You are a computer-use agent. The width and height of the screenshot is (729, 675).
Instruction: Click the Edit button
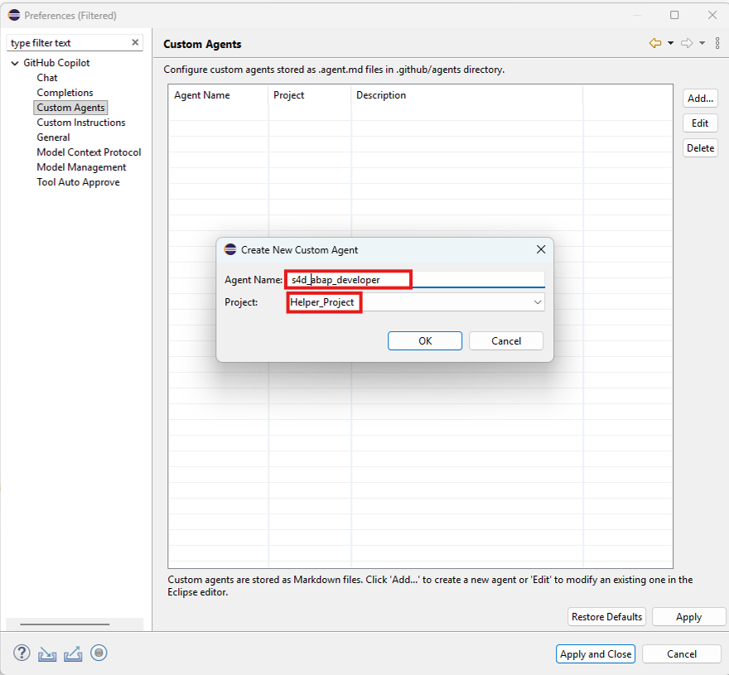(700, 123)
